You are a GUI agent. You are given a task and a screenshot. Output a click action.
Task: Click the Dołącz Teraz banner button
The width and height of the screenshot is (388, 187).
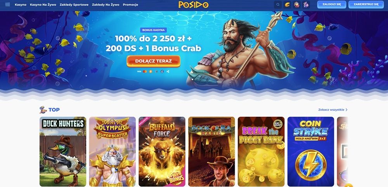(x=153, y=61)
